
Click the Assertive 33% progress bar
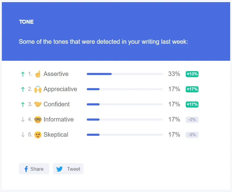point(125,74)
